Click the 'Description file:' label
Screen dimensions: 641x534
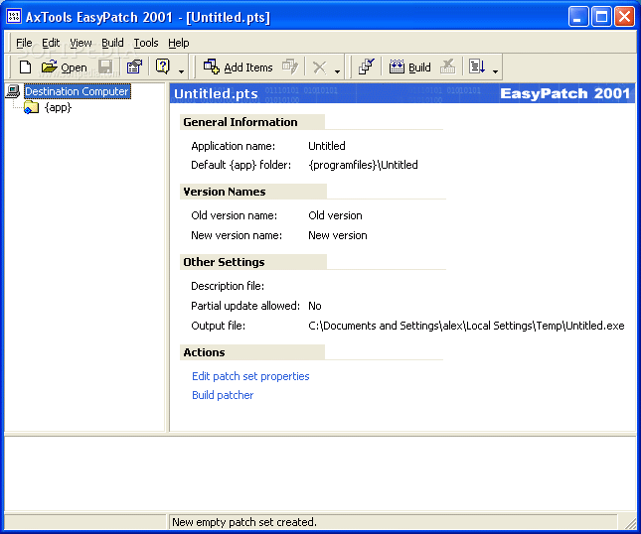tap(228, 286)
